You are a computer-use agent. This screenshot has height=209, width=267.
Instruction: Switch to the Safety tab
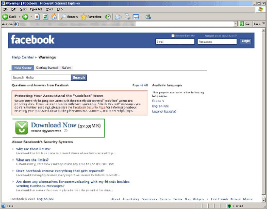point(67,68)
